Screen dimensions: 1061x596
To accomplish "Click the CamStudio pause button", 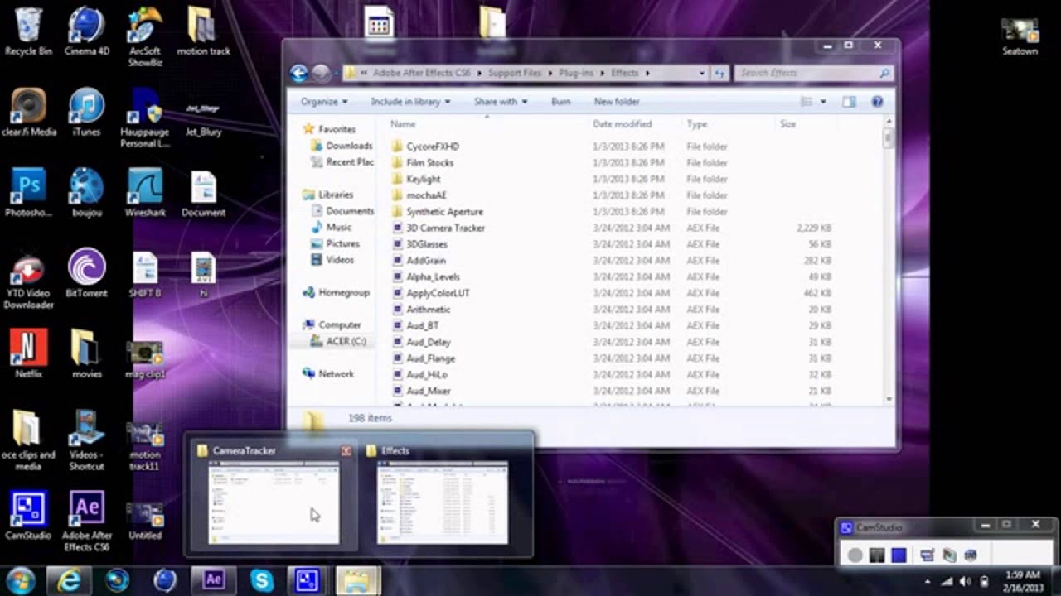I will pyautogui.click(x=877, y=555).
